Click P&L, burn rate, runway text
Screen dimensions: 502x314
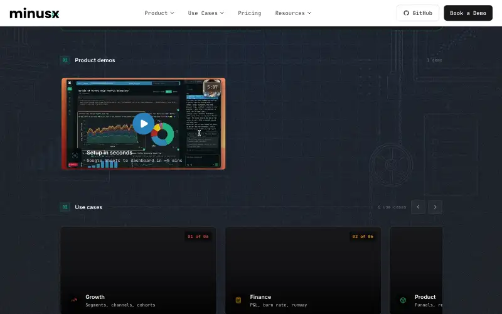(x=279, y=305)
